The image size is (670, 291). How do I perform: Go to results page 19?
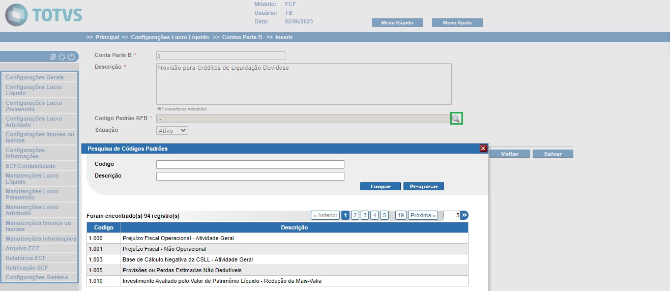pos(401,215)
